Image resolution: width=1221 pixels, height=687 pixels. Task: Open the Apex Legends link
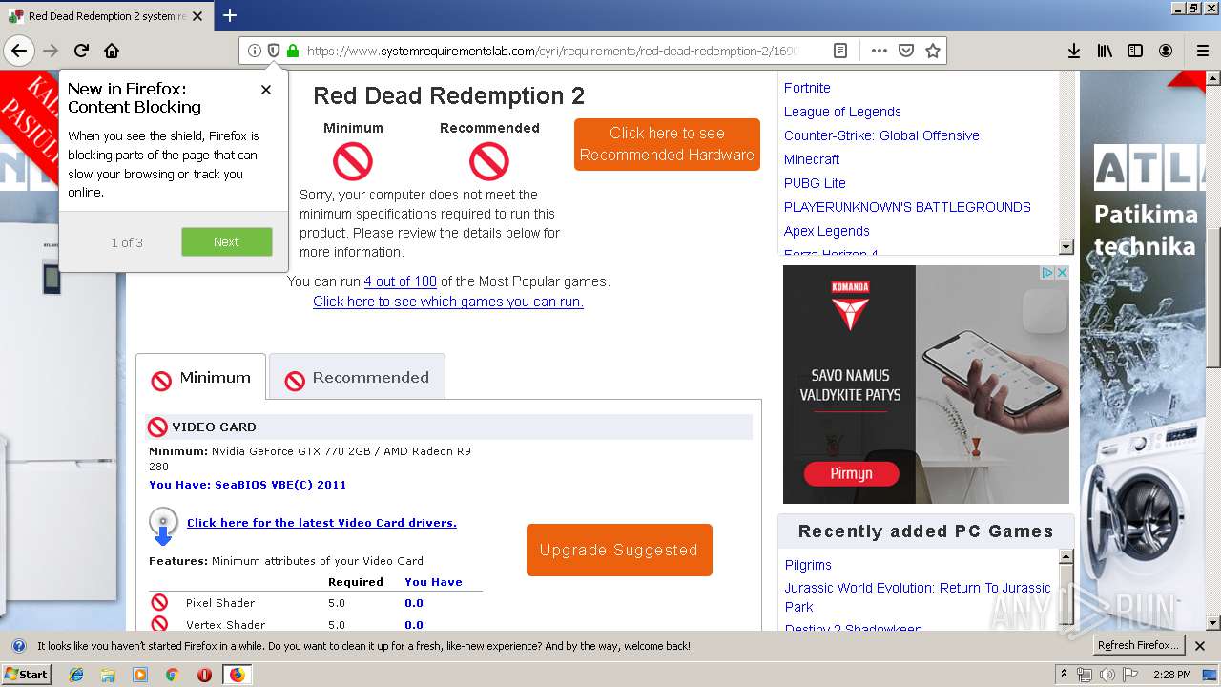point(827,231)
